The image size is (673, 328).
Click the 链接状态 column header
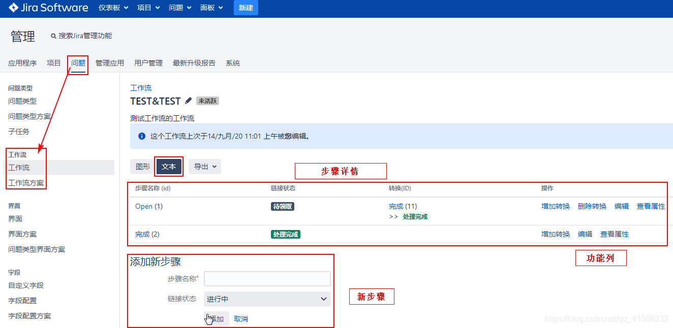pyautogui.click(x=283, y=188)
